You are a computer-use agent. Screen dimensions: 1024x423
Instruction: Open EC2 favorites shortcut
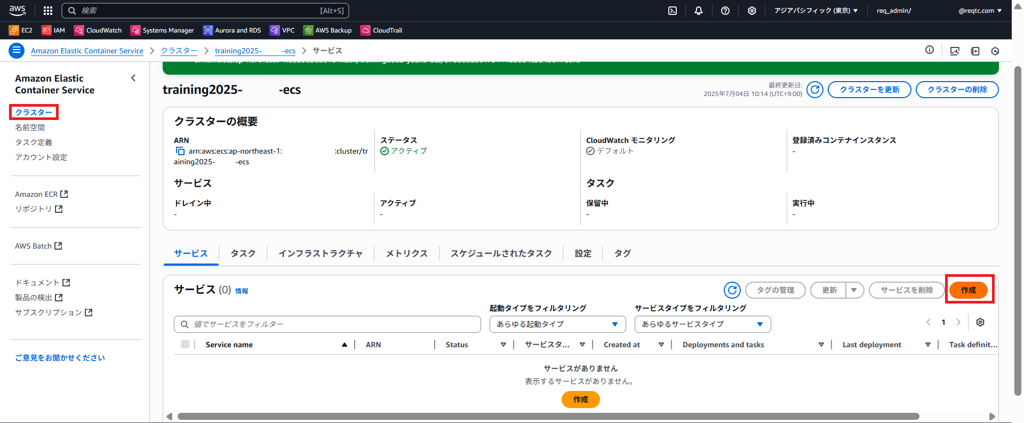click(x=21, y=30)
